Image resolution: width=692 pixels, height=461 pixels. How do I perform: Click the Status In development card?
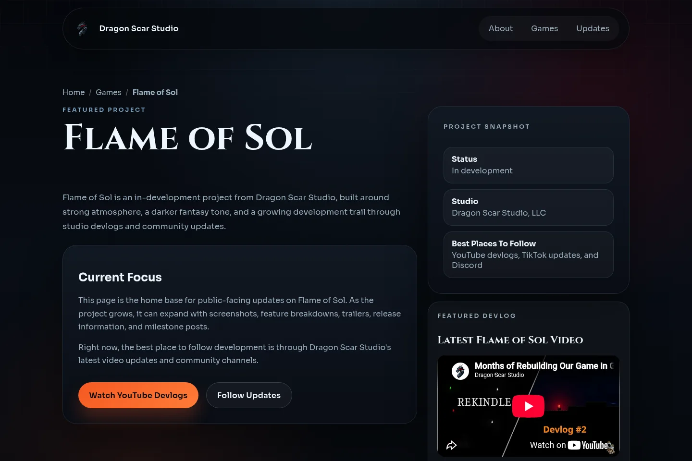coord(529,165)
